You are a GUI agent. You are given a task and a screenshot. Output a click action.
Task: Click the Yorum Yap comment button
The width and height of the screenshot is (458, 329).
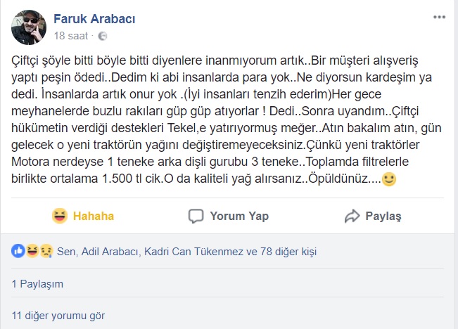point(229,216)
